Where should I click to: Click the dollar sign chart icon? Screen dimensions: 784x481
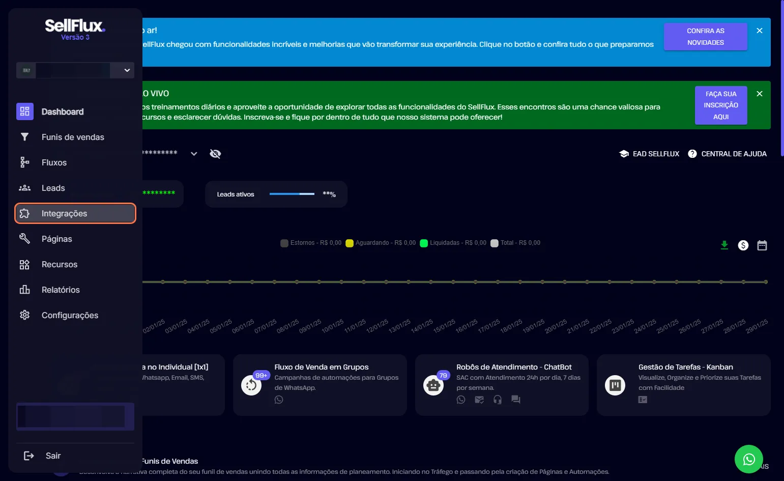(743, 245)
